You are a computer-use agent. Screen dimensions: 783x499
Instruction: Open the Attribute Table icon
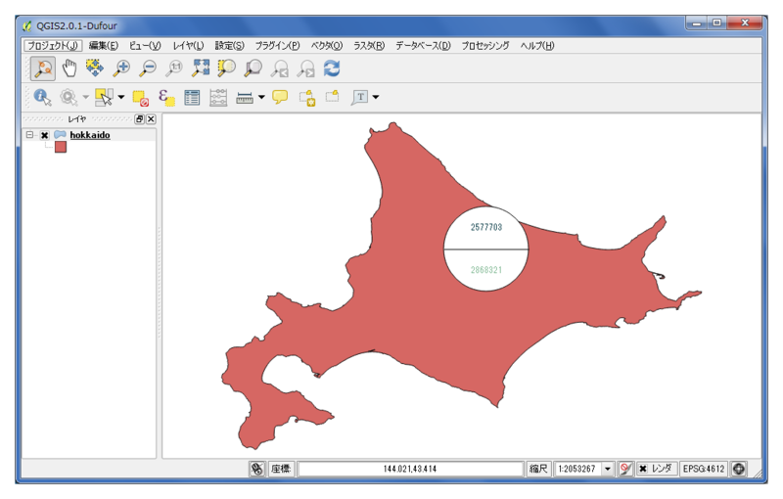click(192, 97)
